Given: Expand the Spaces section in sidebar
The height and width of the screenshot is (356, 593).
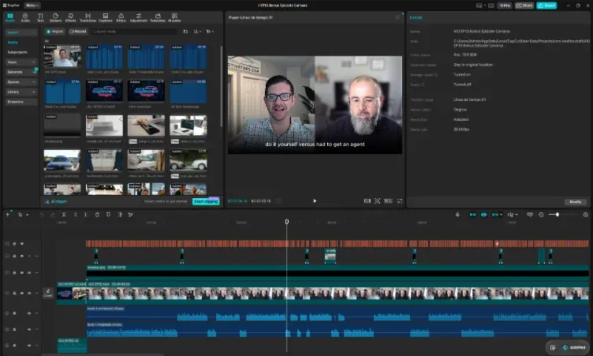Looking at the screenshot, I should (x=21, y=82).
